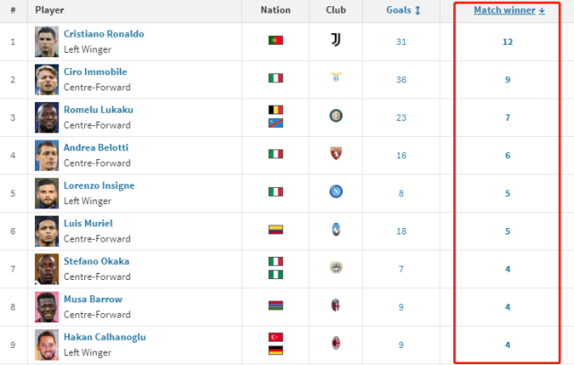Click Cristiano Ronaldo's portrait thumbnail
Viewport: 574px width, 365px height.
pyautogui.click(x=47, y=41)
